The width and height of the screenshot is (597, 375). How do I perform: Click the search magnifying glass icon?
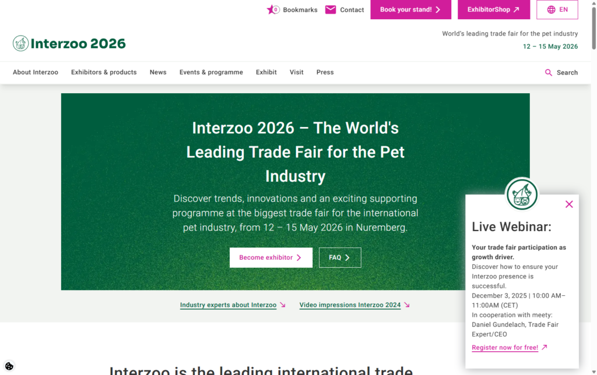pos(549,73)
